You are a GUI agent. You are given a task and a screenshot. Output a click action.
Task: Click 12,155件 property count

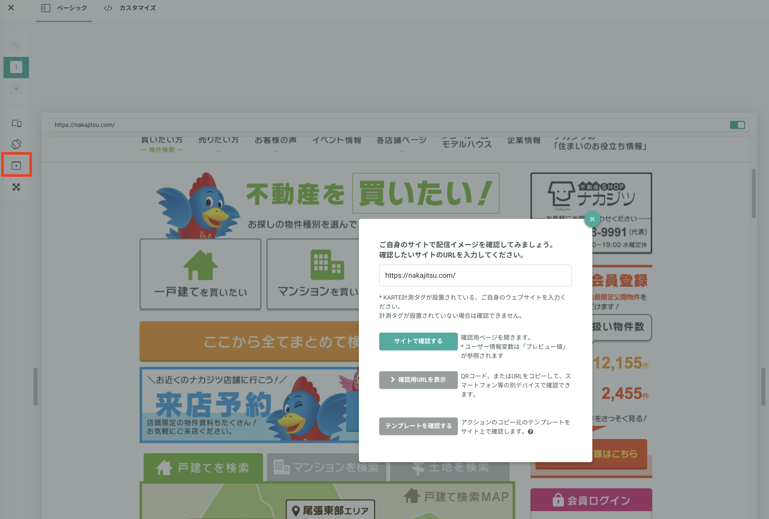click(621, 363)
